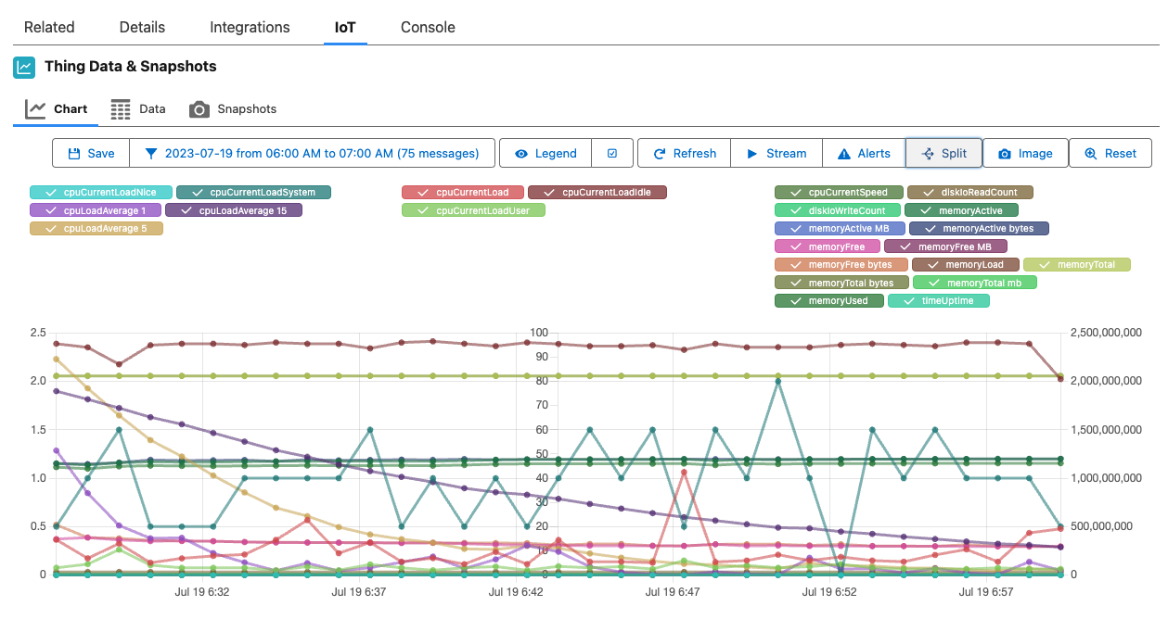Viewport: 1168px width, 619px height.
Task: Toggle the memoryActive MB legend series
Action: click(x=840, y=228)
